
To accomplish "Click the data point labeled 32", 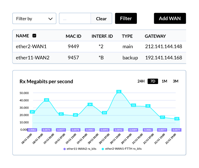I will 148,106.
